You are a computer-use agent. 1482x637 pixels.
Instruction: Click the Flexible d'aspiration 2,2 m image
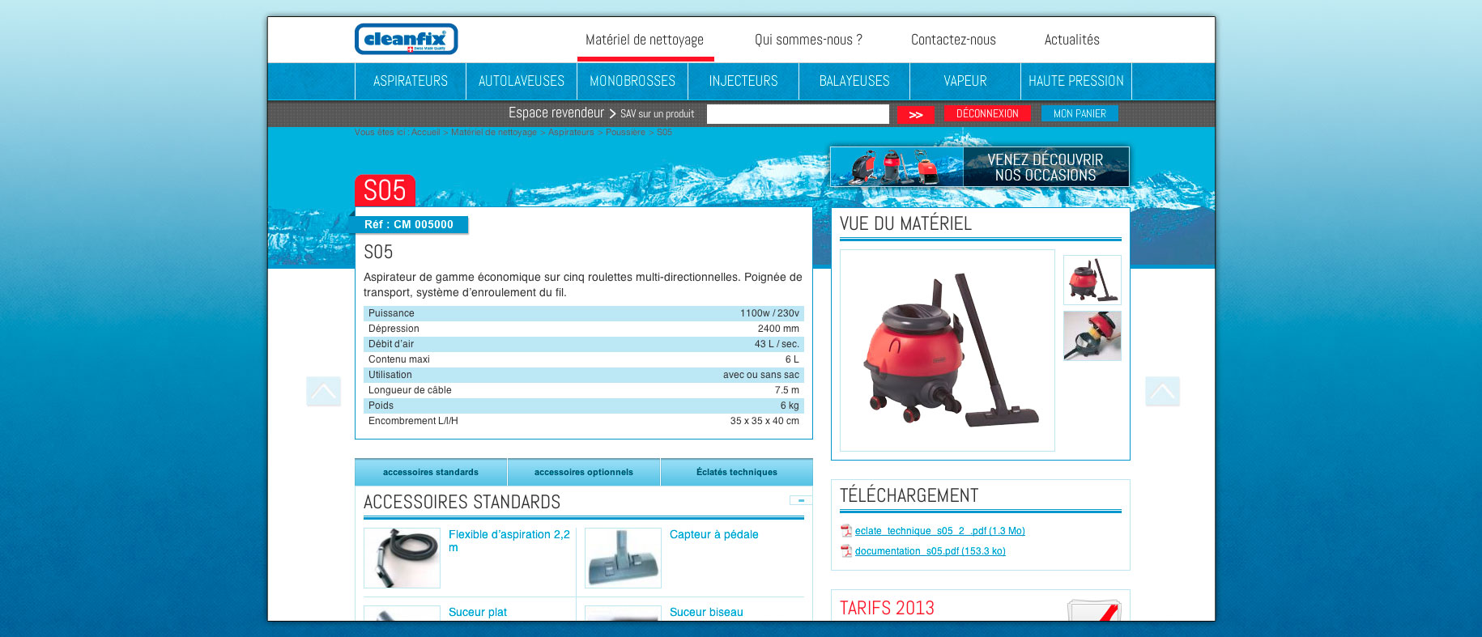[x=402, y=558]
